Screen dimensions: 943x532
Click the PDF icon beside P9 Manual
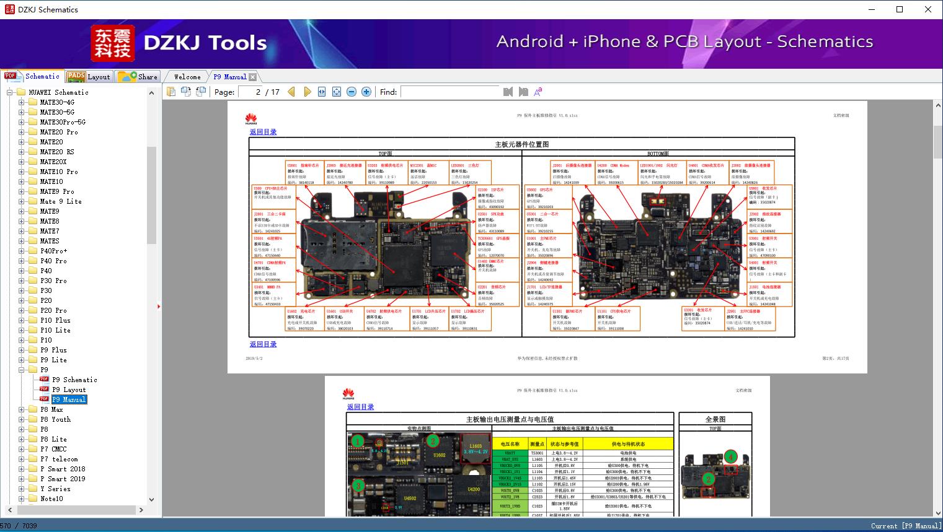(44, 399)
